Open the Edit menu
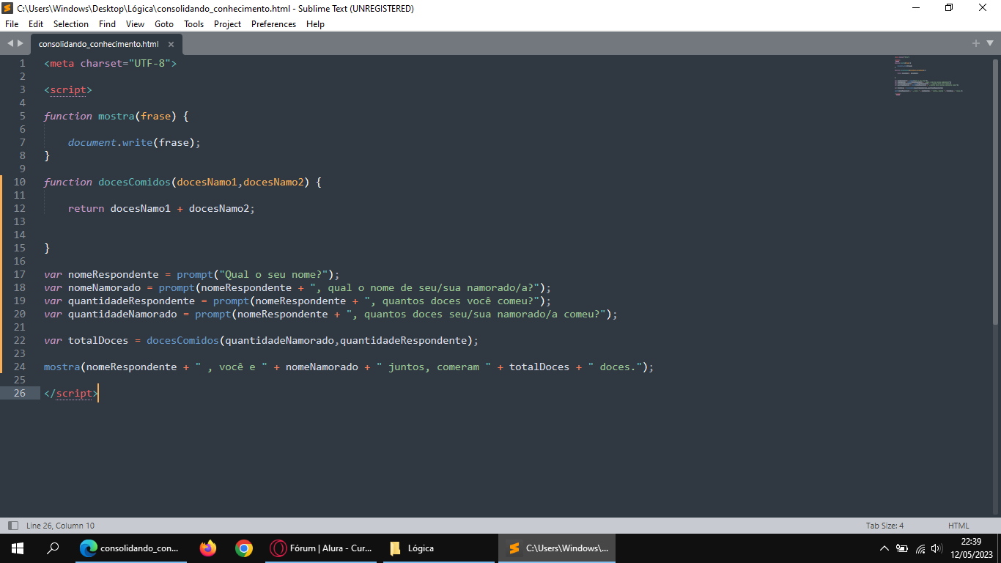1001x563 pixels. click(x=36, y=24)
